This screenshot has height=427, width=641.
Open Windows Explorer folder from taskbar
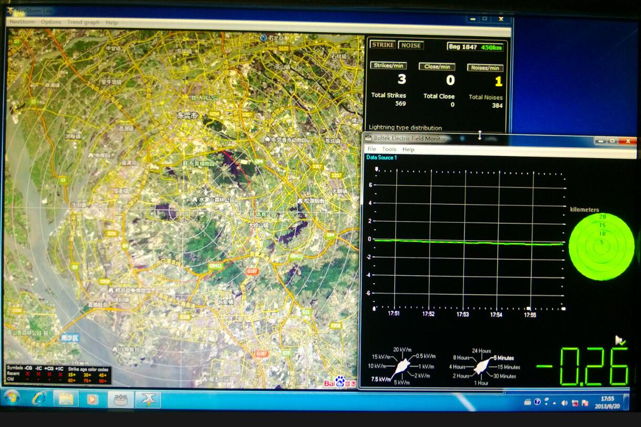[x=66, y=399]
